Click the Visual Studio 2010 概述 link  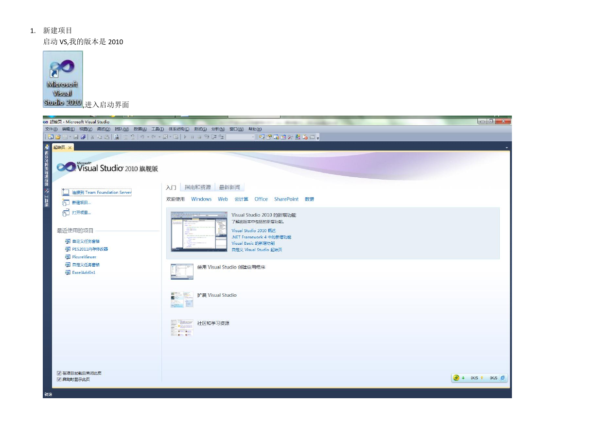[x=254, y=231]
